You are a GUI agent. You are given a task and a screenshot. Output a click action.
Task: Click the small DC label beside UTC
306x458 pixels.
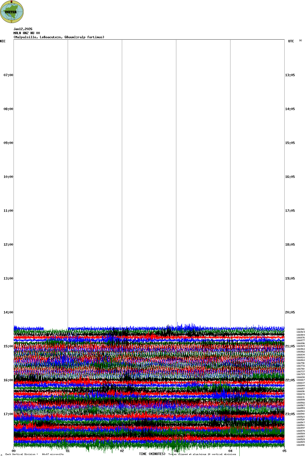(301, 40)
